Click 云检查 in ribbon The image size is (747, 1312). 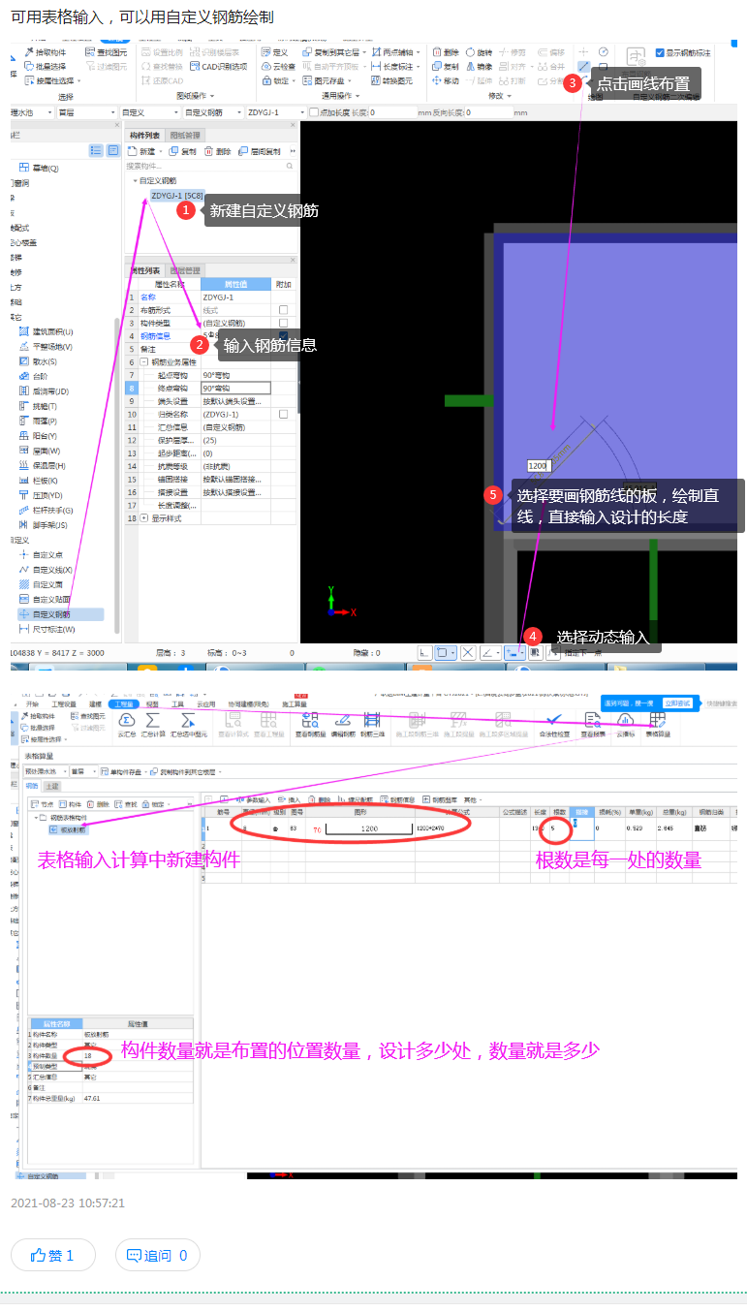pos(278,66)
